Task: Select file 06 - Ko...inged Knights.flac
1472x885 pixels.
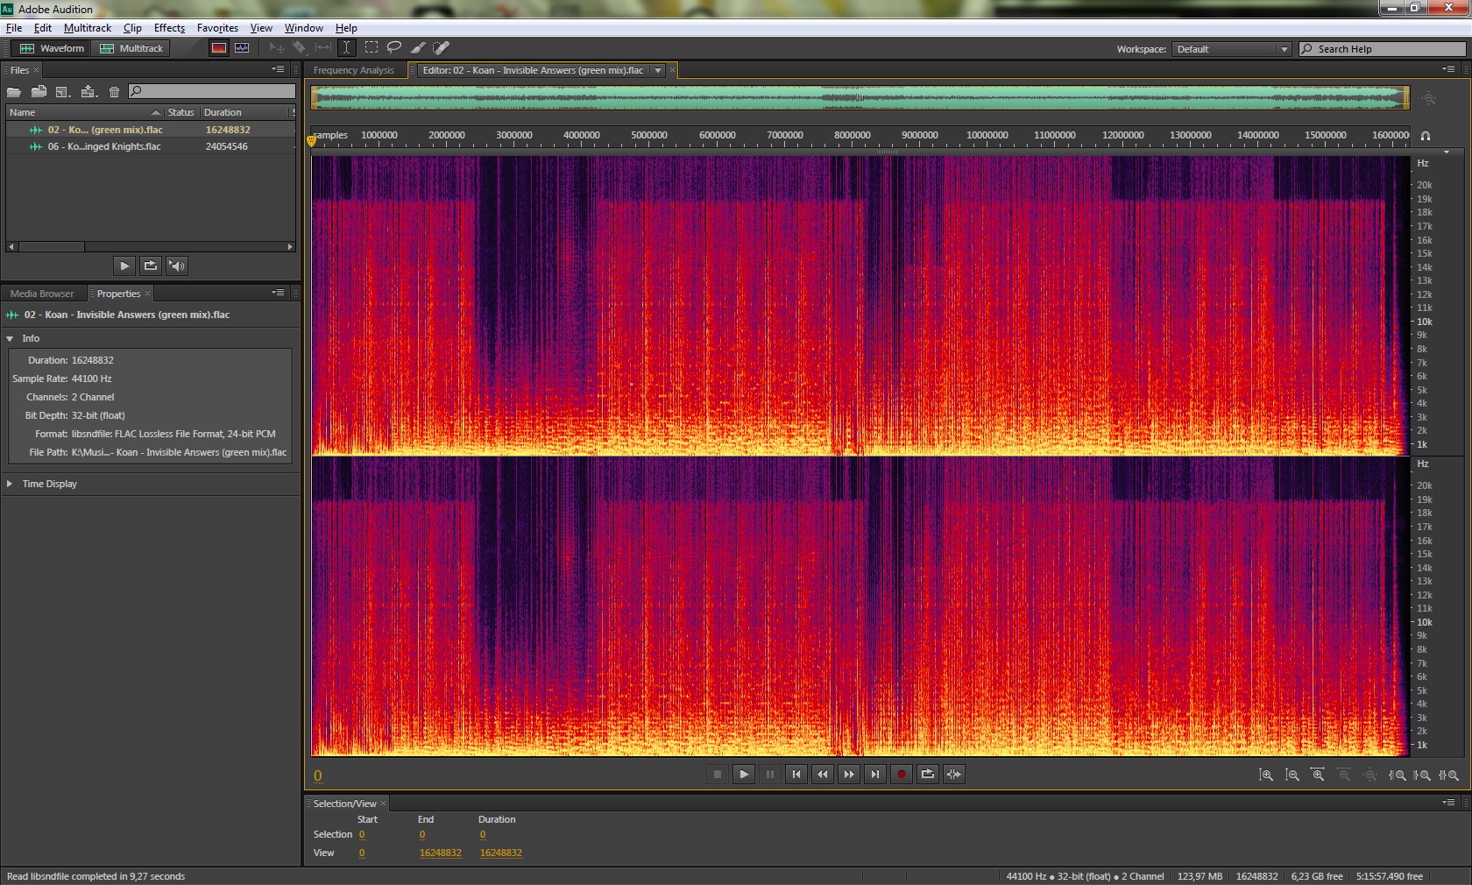Action: pos(149,146)
